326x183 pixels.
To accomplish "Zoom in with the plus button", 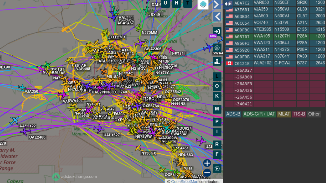I will point(207,163).
